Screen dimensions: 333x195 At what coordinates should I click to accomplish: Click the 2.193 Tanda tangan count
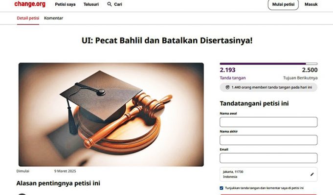[228, 70]
